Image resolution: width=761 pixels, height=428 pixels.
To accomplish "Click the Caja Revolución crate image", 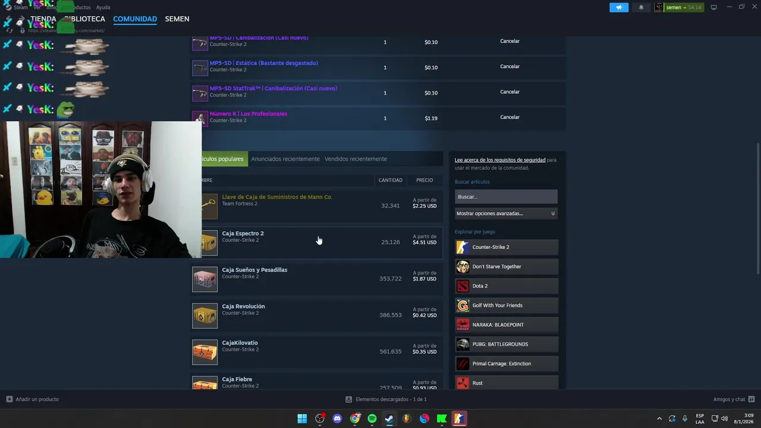I will (x=205, y=316).
